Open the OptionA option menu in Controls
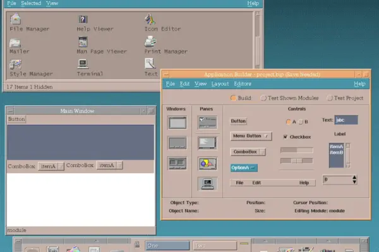The height and width of the screenshot is (252, 379). [x=244, y=168]
